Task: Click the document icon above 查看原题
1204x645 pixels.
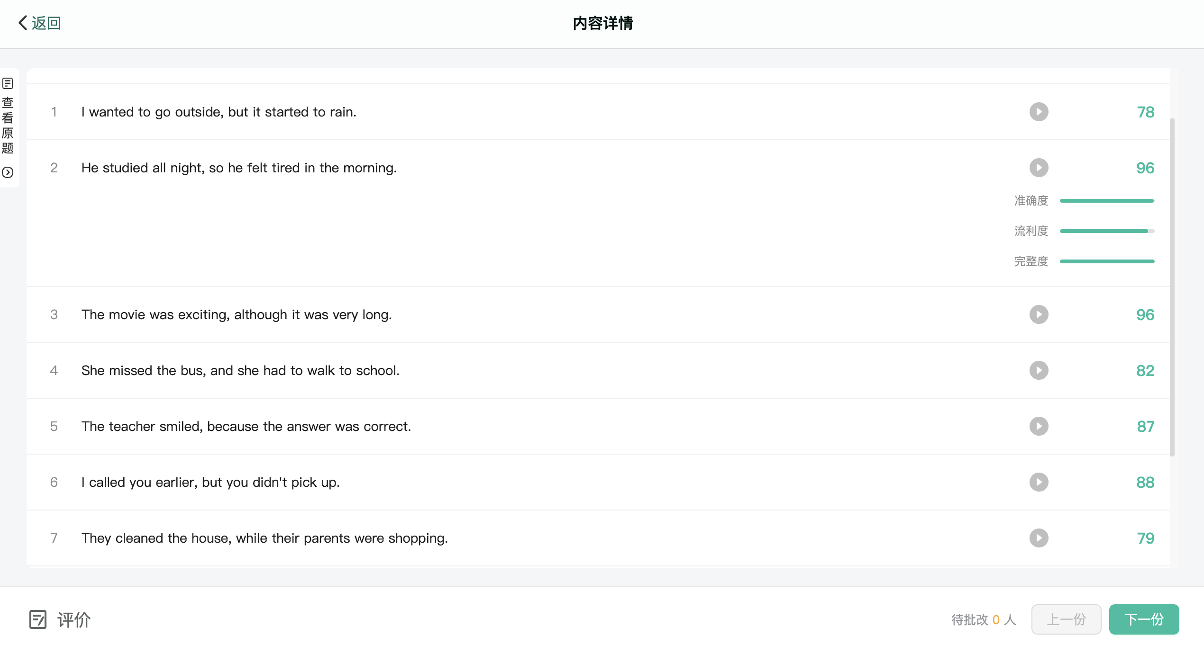Action: point(8,83)
